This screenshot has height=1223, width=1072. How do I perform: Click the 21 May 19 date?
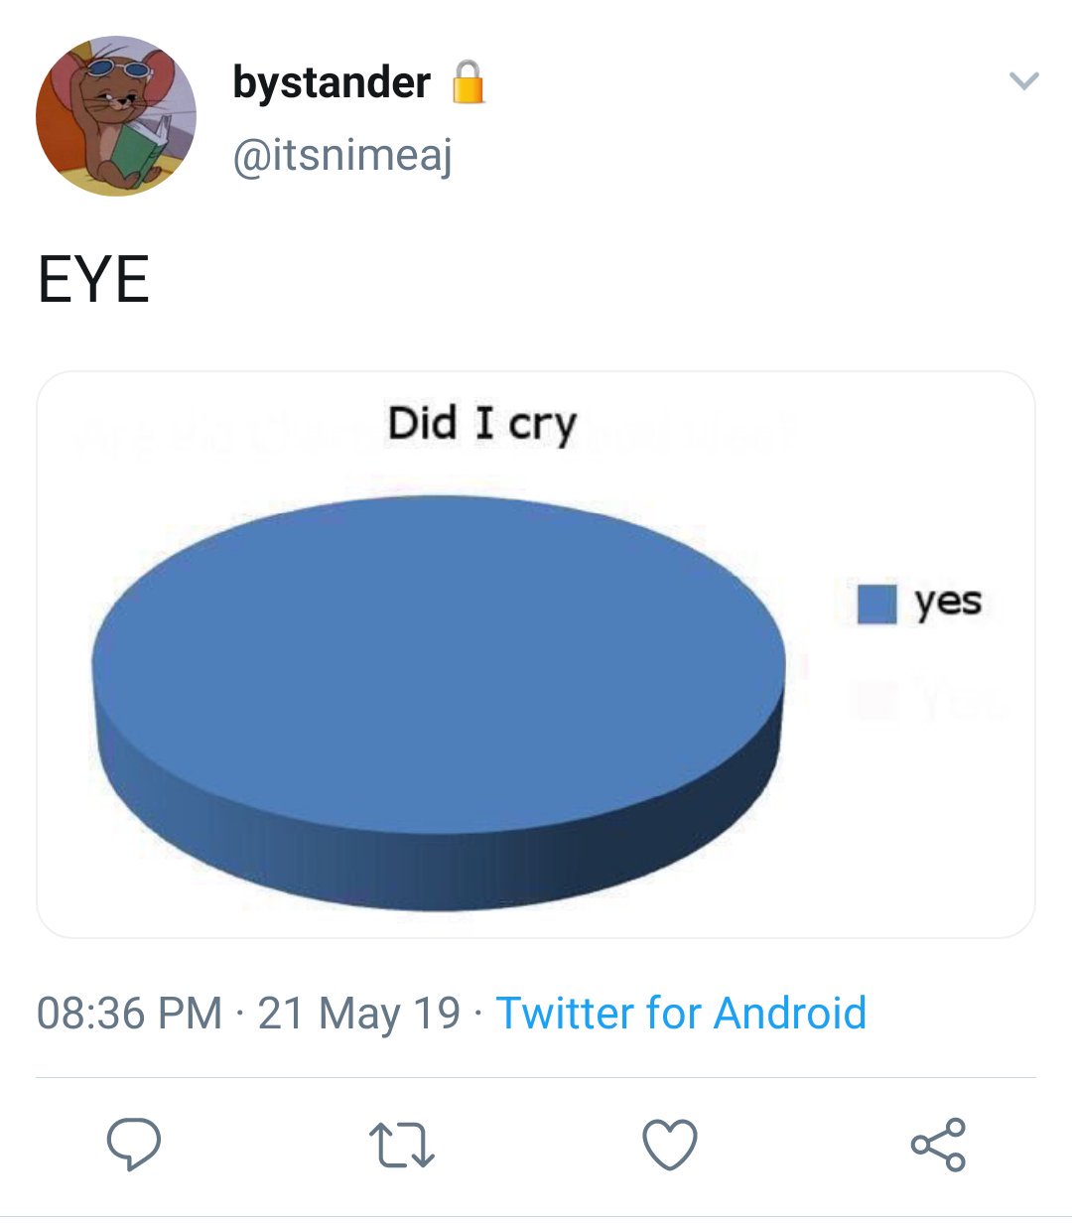pos(359,1014)
